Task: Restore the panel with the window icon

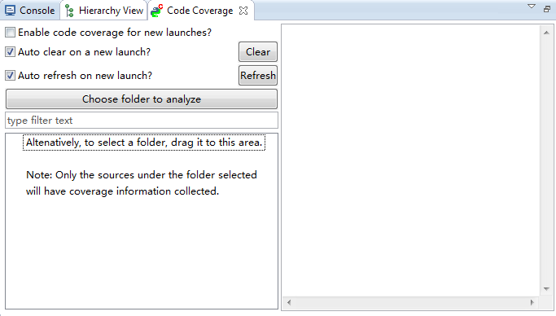Action: (547, 9)
